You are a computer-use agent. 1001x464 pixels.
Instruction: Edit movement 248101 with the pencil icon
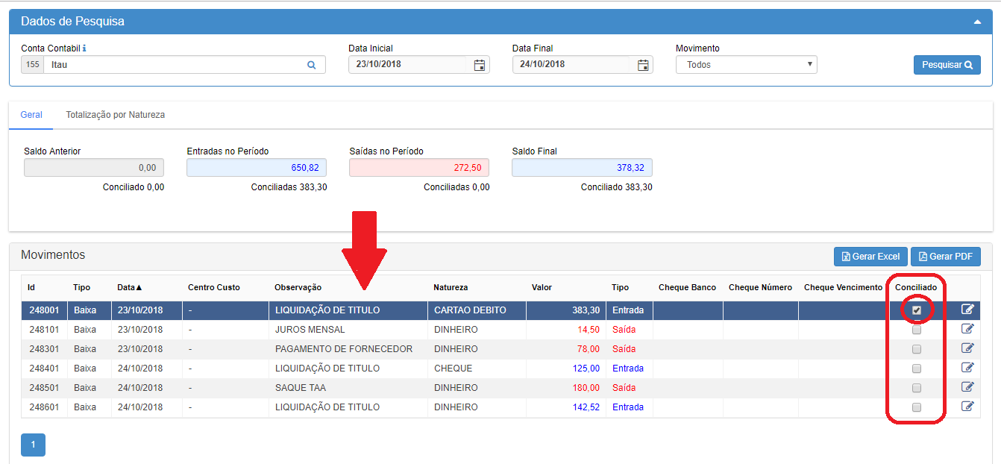967,329
